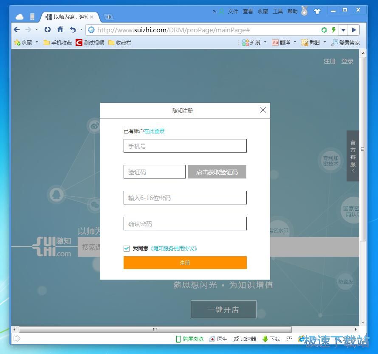Click the sidebar toggle icon at bottom left

click(x=17, y=339)
